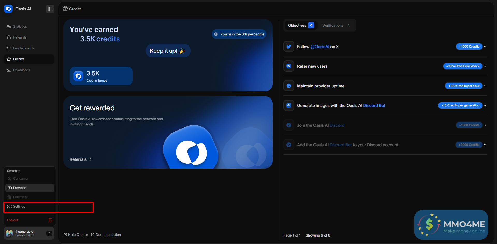Click the +1000 Credits badge

[469, 47]
